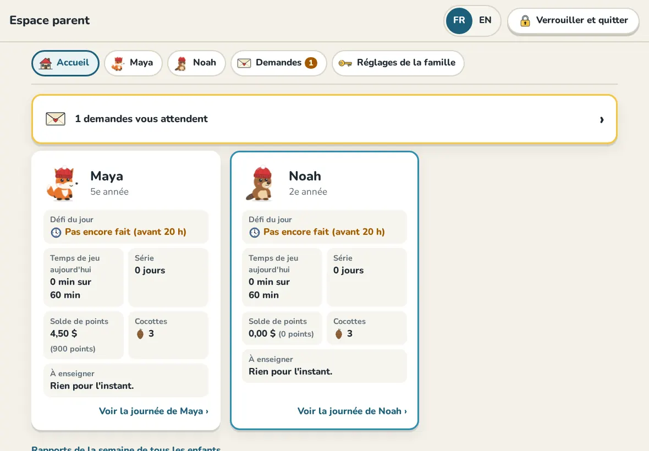Open the Noah tab
Image resolution: width=649 pixels, height=451 pixels.
point(196,63)
